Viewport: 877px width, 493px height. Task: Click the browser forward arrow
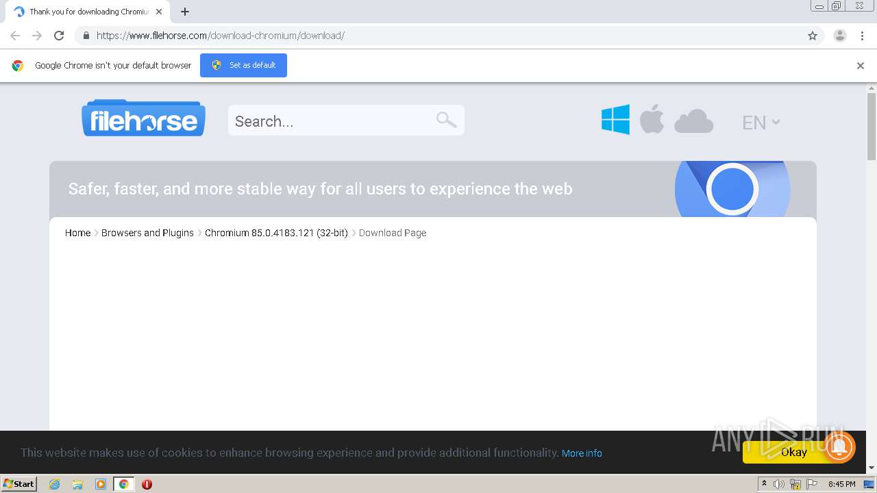37,36
